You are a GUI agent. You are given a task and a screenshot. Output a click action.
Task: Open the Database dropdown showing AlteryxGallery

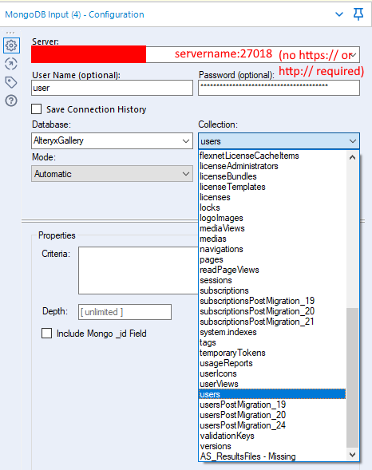click(x=112, y=141)
